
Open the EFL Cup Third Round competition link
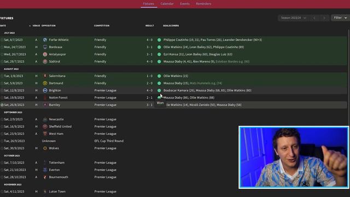click(109, 141)
